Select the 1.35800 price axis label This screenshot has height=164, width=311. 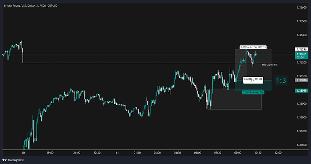(302, 117)
